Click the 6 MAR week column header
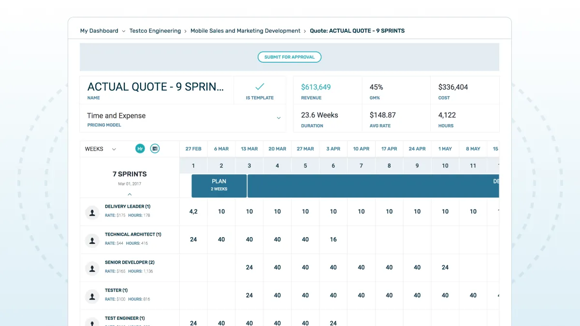Screen dimensions: 580x326 [221, 149]
